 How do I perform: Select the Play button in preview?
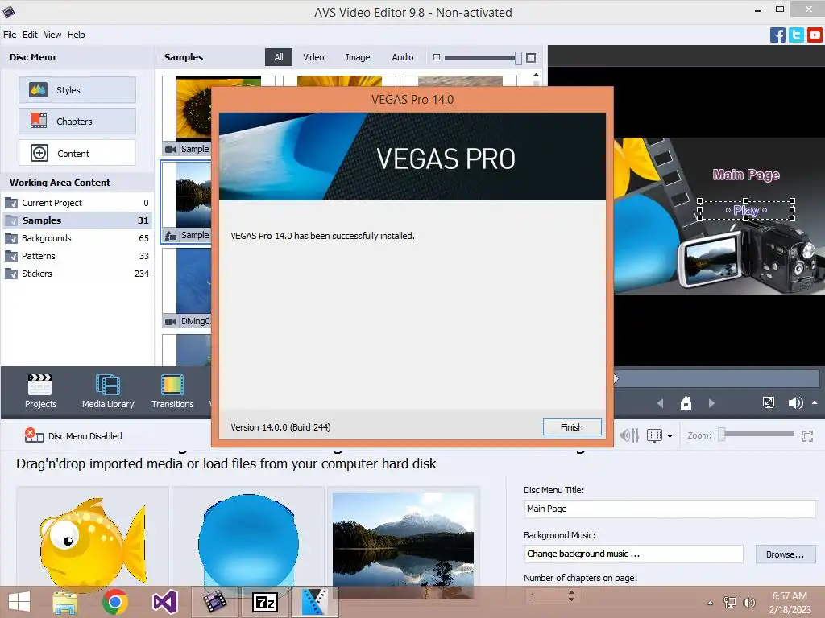(x=746, y=210)
